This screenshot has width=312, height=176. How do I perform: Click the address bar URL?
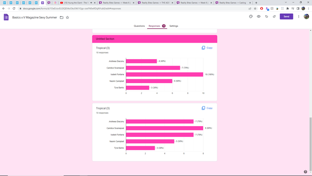pos(72,9)
